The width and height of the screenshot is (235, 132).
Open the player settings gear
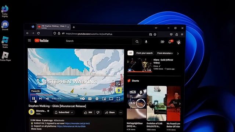(x=97, y=99)
